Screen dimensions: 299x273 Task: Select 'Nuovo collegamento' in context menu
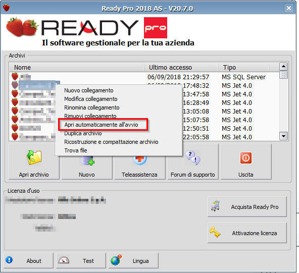pos(89,90)
